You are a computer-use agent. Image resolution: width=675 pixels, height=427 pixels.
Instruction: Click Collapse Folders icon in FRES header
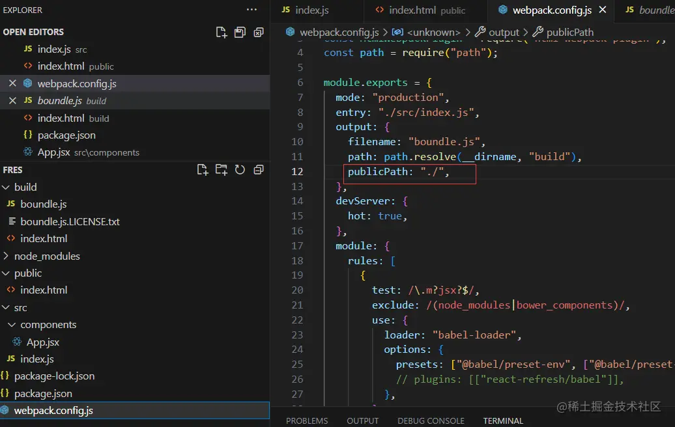tap(259, 170)
